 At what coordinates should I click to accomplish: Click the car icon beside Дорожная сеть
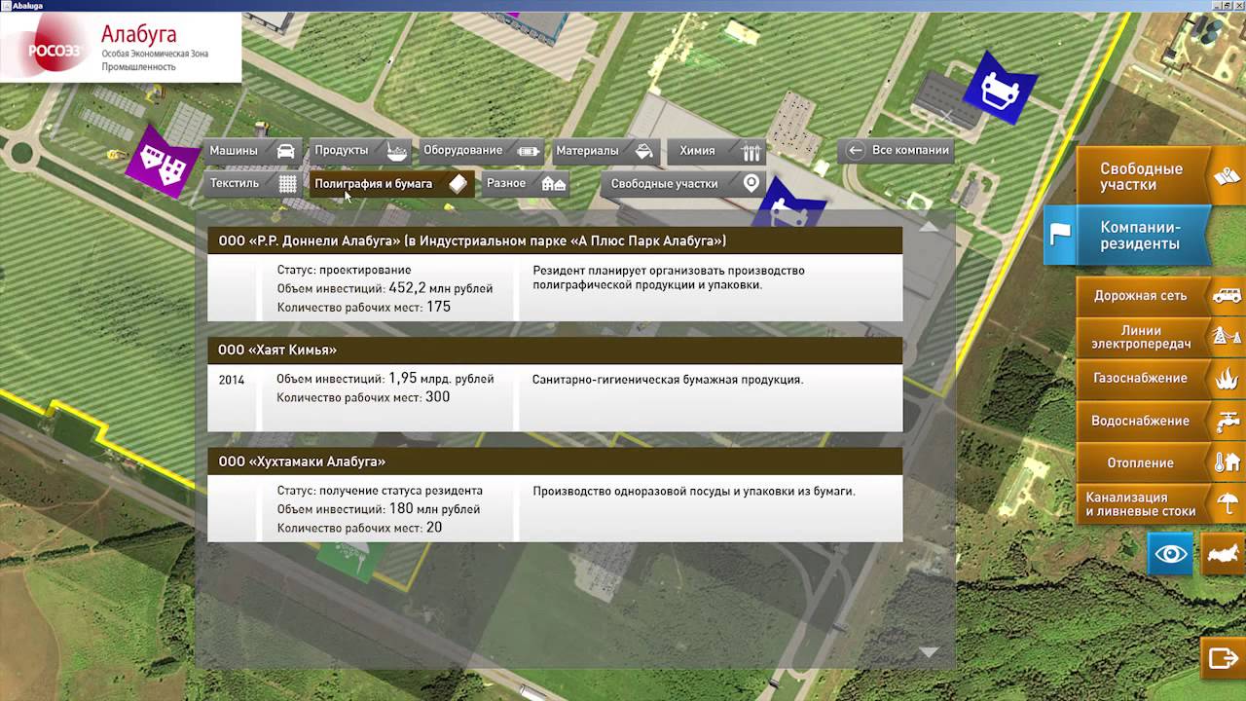[1227, 295]
